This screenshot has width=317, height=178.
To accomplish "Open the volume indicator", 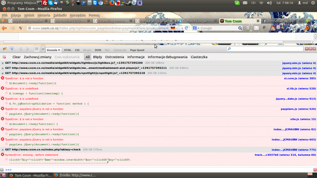I will click(x=269, y=3).
